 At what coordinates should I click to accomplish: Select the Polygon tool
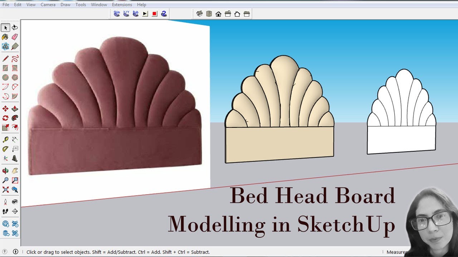tap(15, 77)
